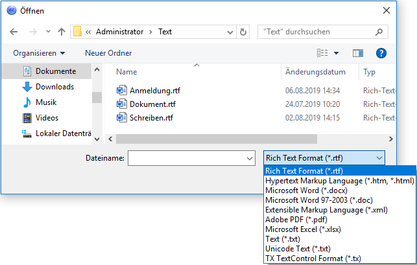This screenshot has width=417, height=265.
Task: Refresh the current folder view
Action: [243, 31]
